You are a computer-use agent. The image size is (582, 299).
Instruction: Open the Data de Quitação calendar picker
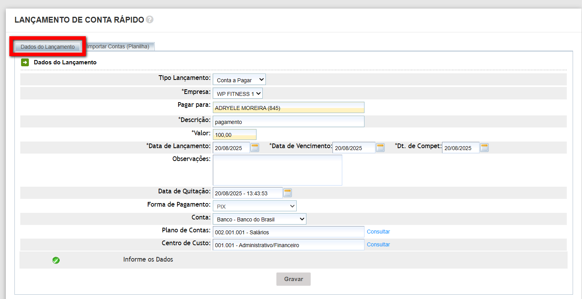click(x=287, y=193)
